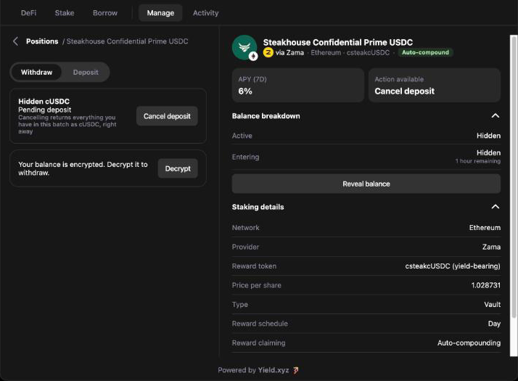Viewport: 518px width, 381px height.
Task: Go back using the Positions back arrow
Action: click(x=15, y=41)
